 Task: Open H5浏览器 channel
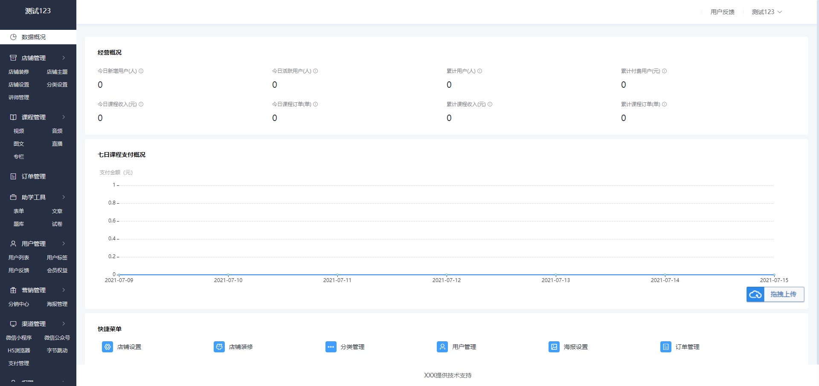click(19, 351)
